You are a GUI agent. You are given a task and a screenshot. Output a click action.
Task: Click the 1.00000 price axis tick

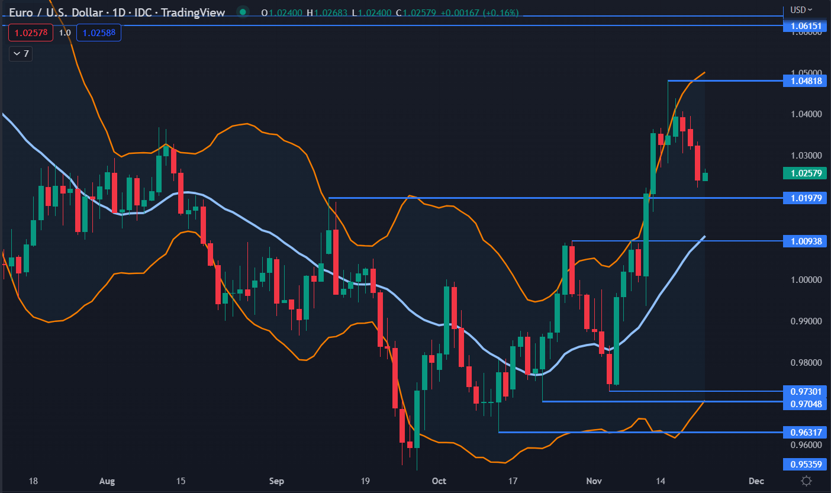click(x=805, y=279)
